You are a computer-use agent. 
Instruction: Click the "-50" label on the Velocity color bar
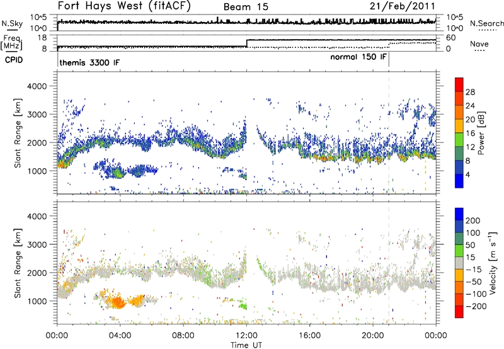[x=474, y=282]
